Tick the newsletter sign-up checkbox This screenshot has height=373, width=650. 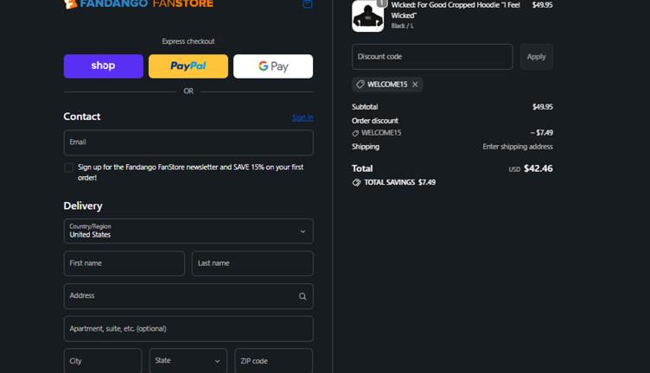tap(69, 168)
